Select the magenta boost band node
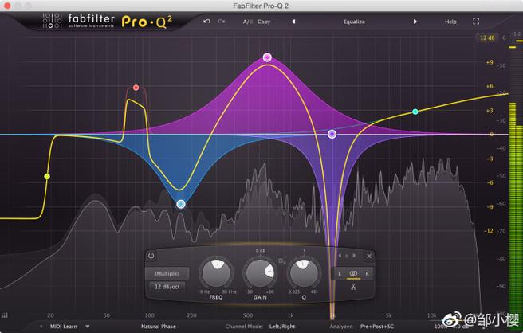 [x=267, y=57]
